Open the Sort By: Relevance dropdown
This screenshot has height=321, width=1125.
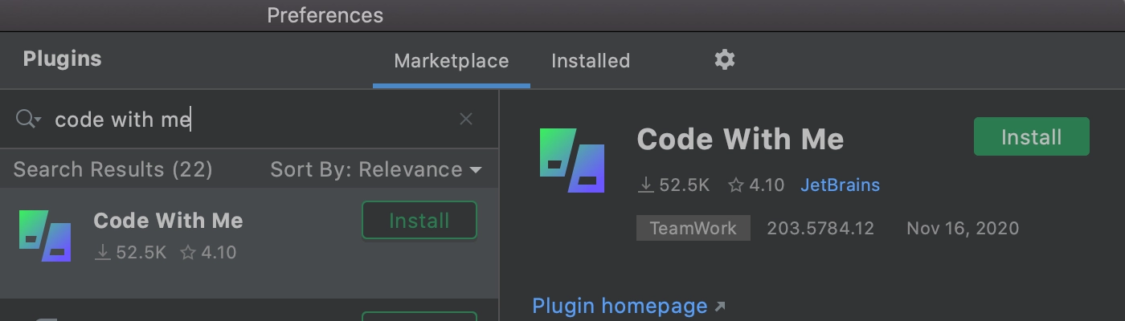click(x=376, y=170)
